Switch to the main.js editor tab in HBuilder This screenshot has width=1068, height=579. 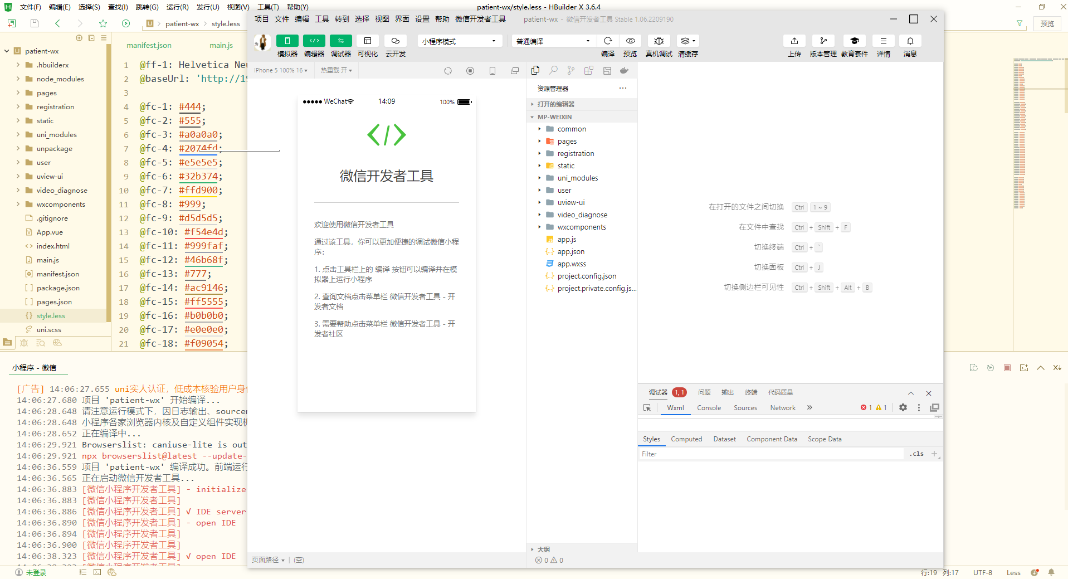221,45
